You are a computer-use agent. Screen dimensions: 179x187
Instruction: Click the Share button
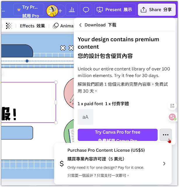(x=157, y=10)
